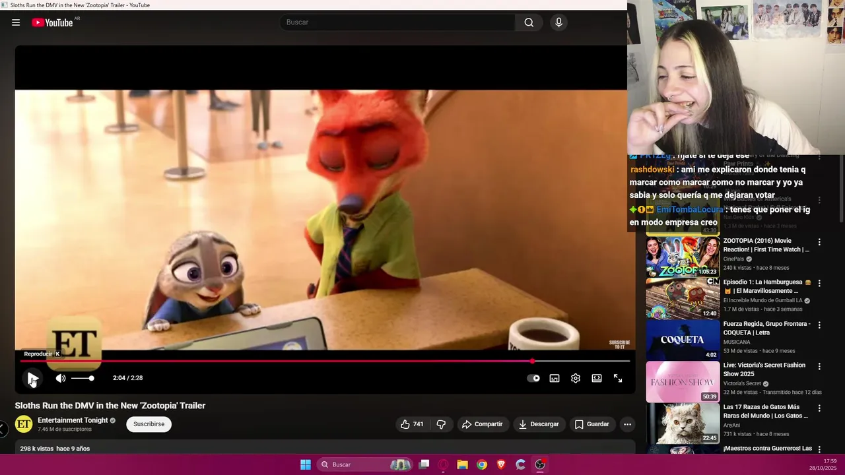Seek on the red video progress bar
This screenshot has width=845, height=475.
[325, 361]
